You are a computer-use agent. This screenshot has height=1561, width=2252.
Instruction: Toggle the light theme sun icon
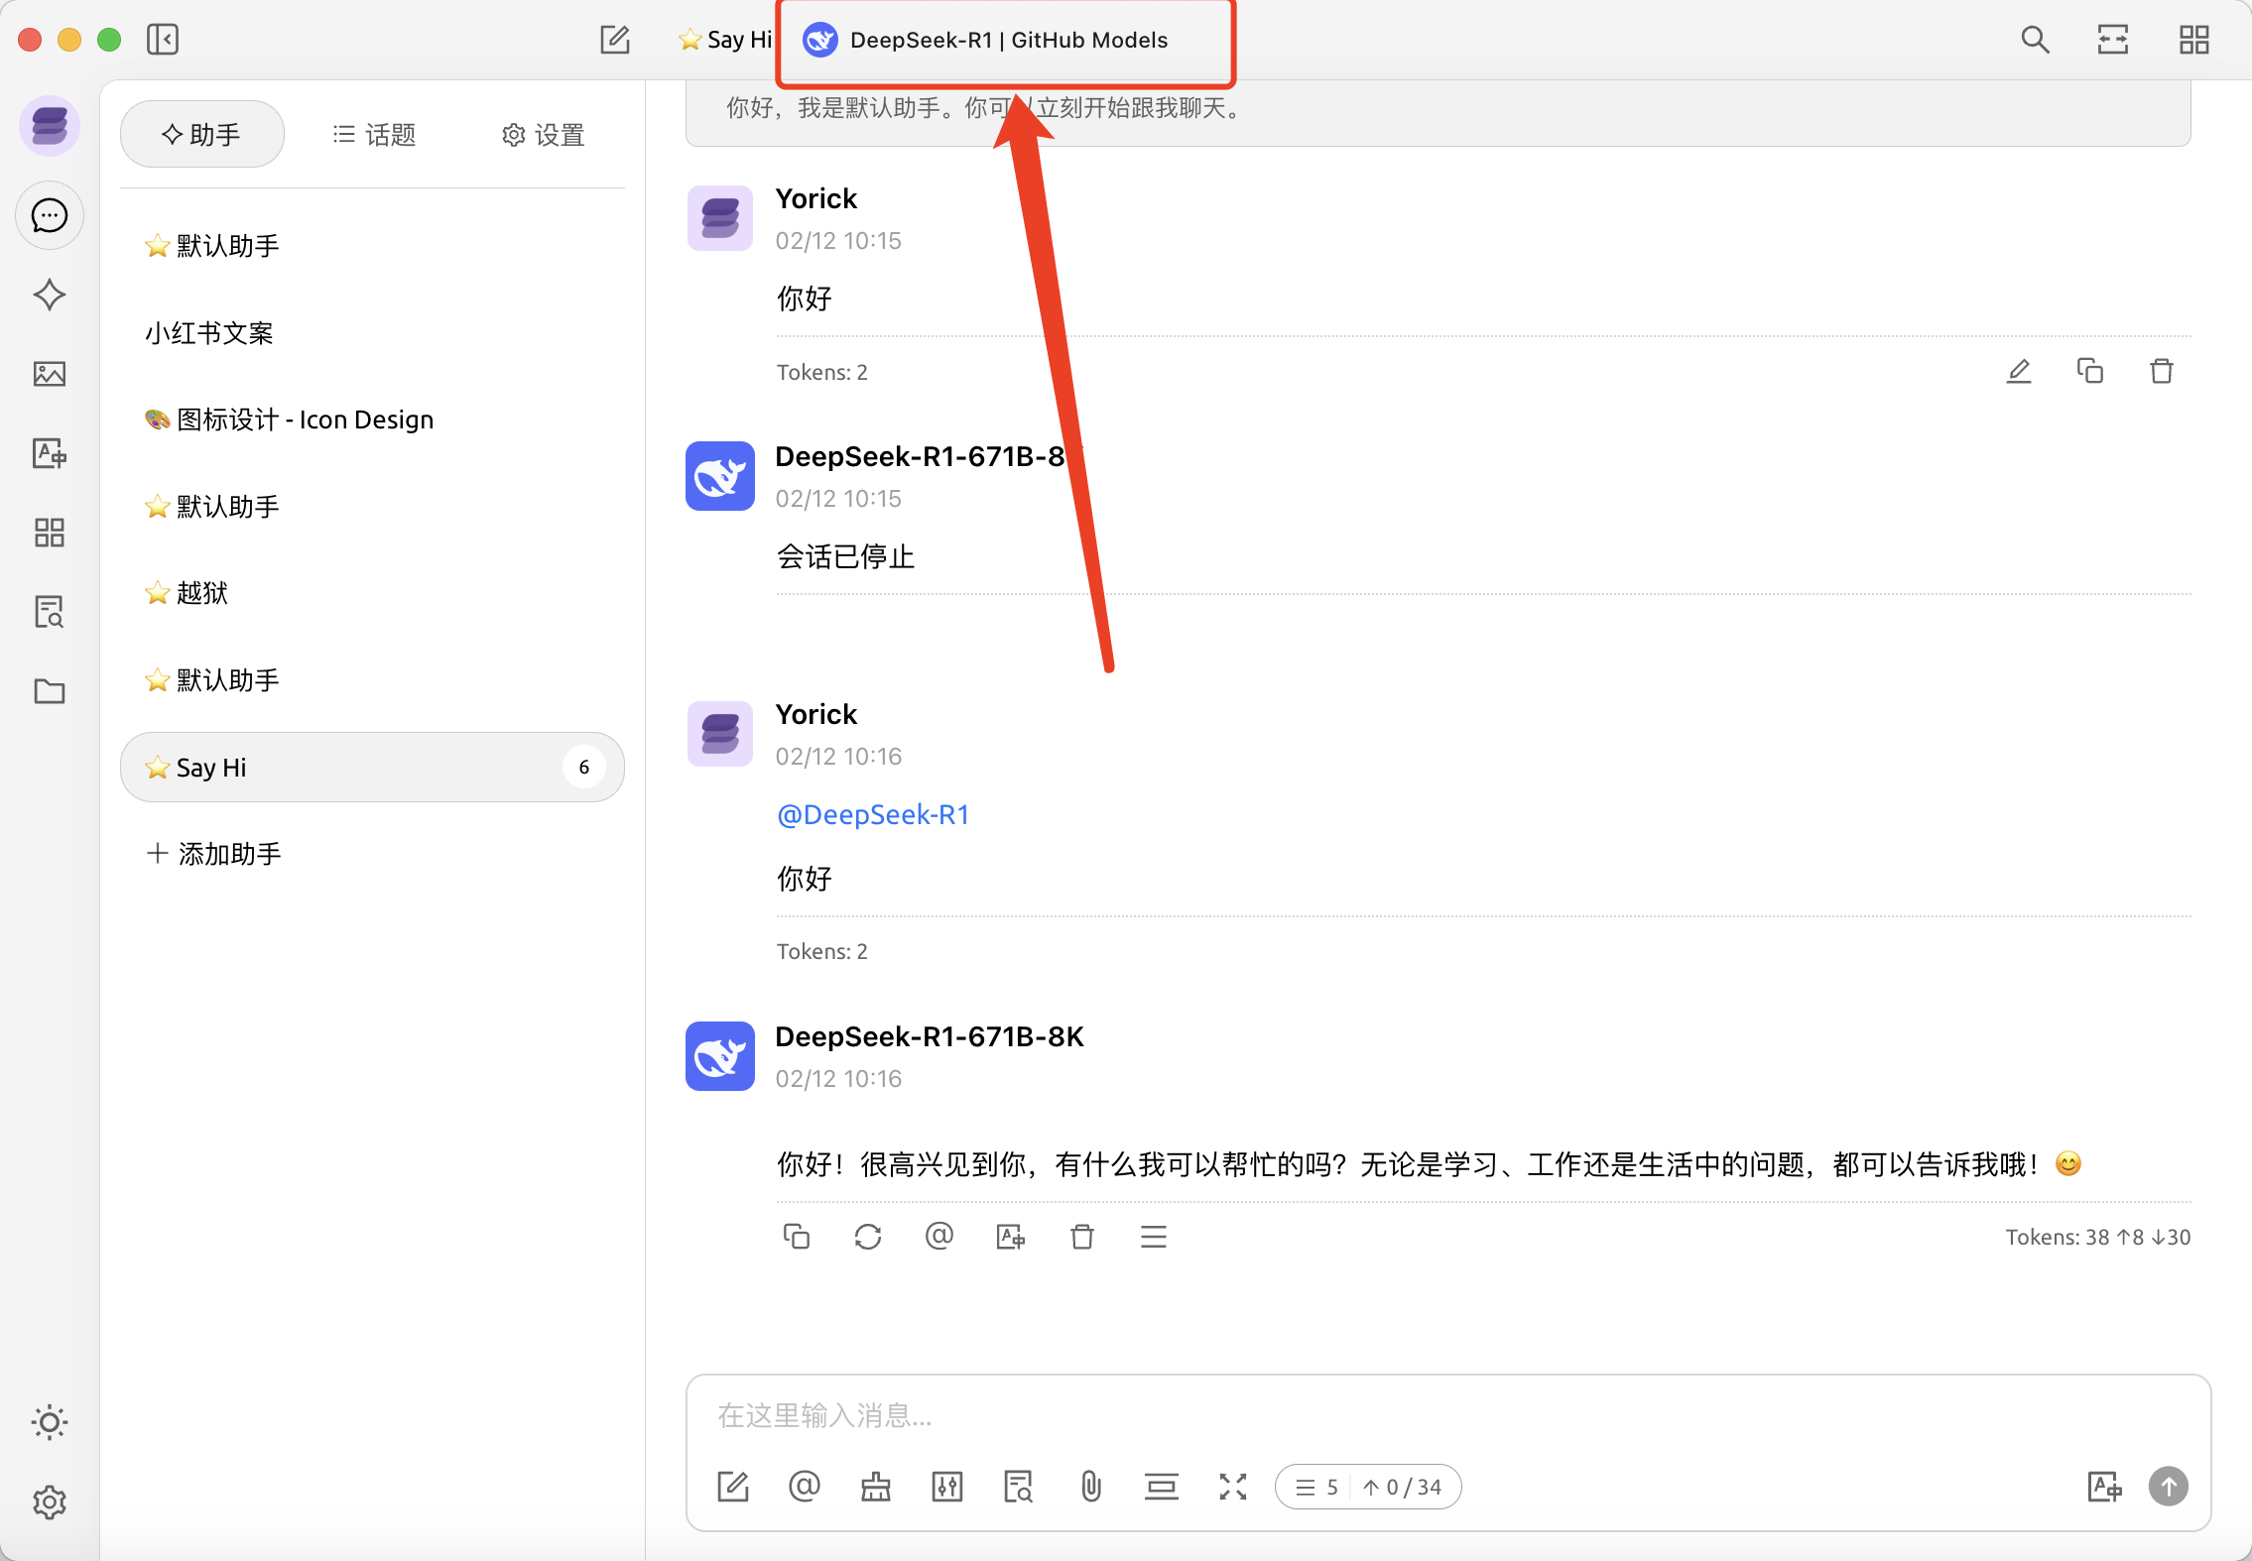pos(49,1422)
